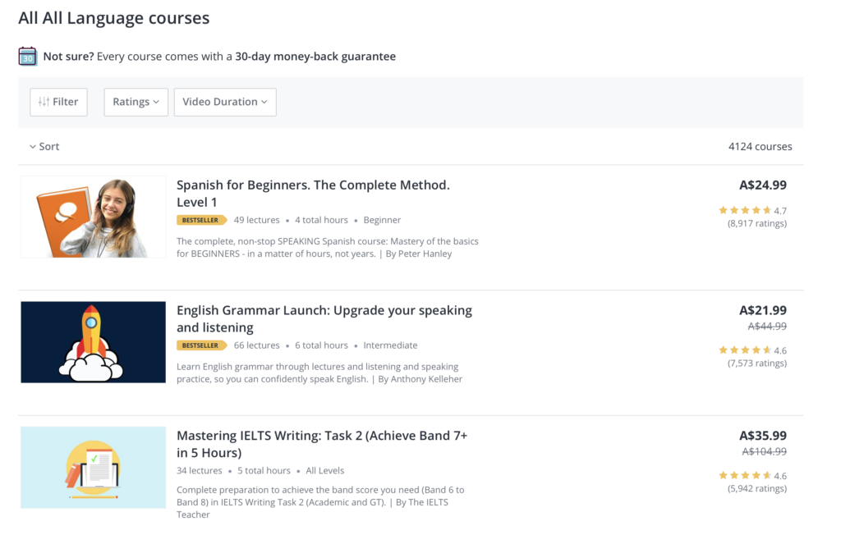841x535 pixels.
Task: Click the Beginner level label
Action: [x=382, y=220]
